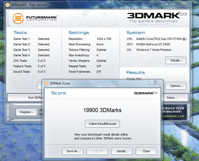Minimize the 3DMark03 main window
Viewport: 199px width, 161px height.
coord(167,4)
